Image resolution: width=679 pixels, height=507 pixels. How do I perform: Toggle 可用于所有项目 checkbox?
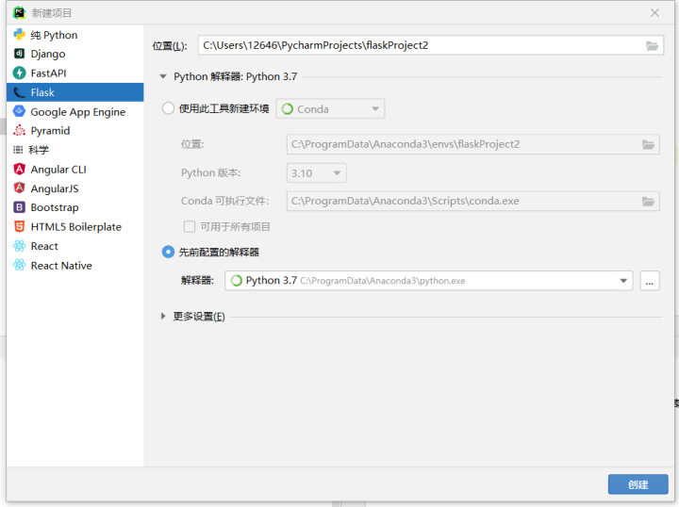click(x=190, y=227)
